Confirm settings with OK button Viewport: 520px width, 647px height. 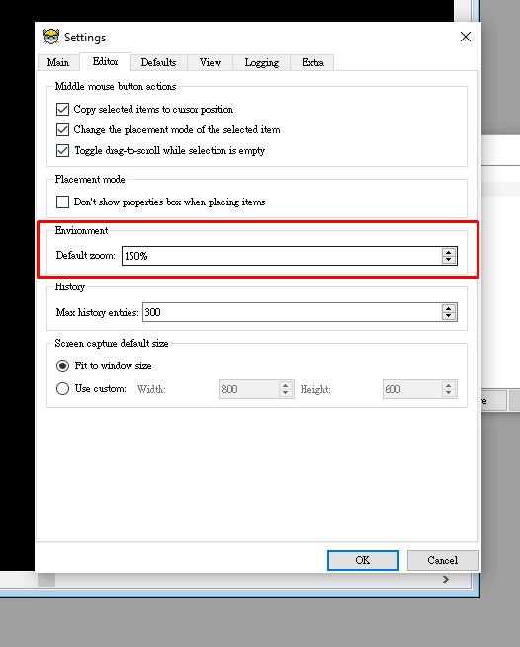363,560
